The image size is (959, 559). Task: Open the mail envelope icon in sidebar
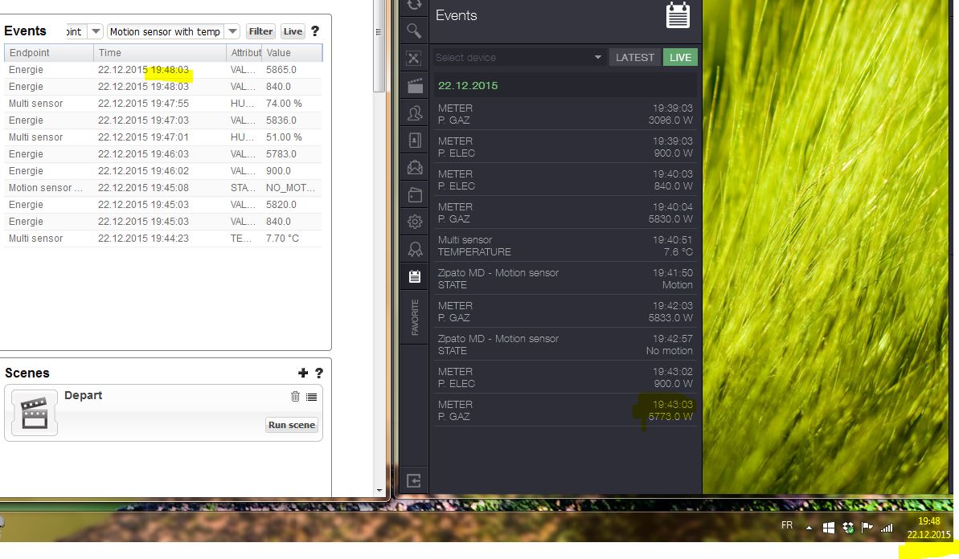(414, 167)
